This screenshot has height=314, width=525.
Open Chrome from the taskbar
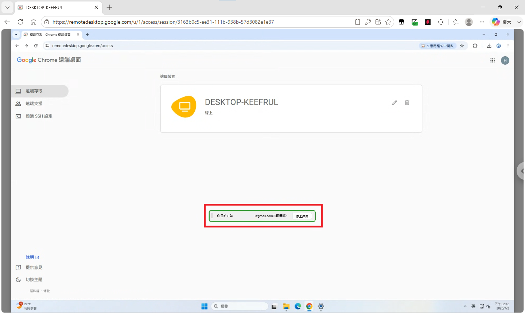[309, 306]
